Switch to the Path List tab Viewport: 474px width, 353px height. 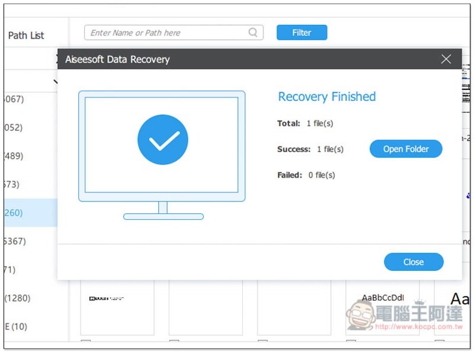26,36
